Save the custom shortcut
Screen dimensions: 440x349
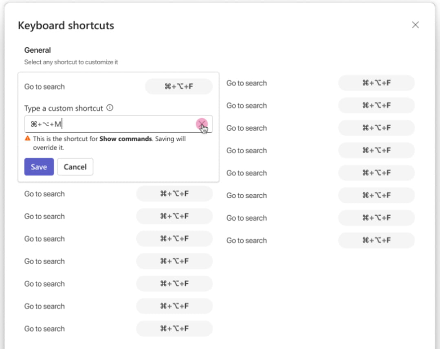coord(39,167)
